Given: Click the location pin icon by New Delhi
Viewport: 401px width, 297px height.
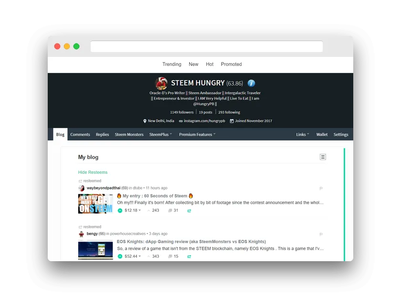Looking at the screenshot, I should [145, 121].
